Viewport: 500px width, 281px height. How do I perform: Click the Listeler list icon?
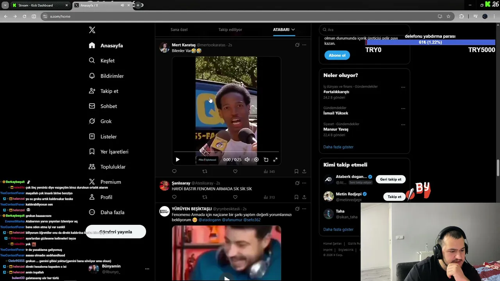pyautogui.click(x=92, y=137)
